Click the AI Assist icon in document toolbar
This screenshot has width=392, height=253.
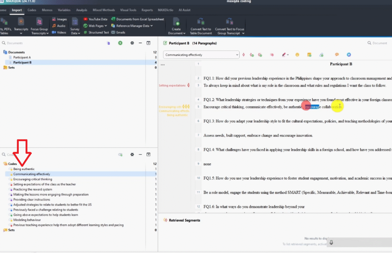349,55
